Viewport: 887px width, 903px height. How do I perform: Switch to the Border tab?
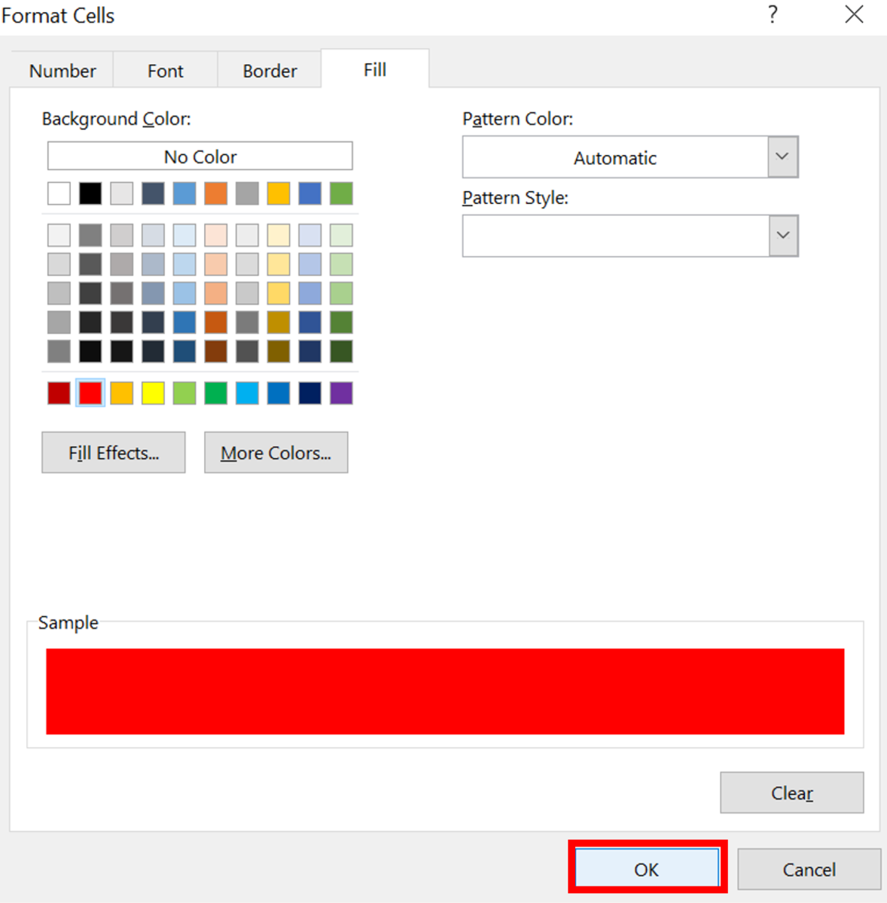point(269,70)
